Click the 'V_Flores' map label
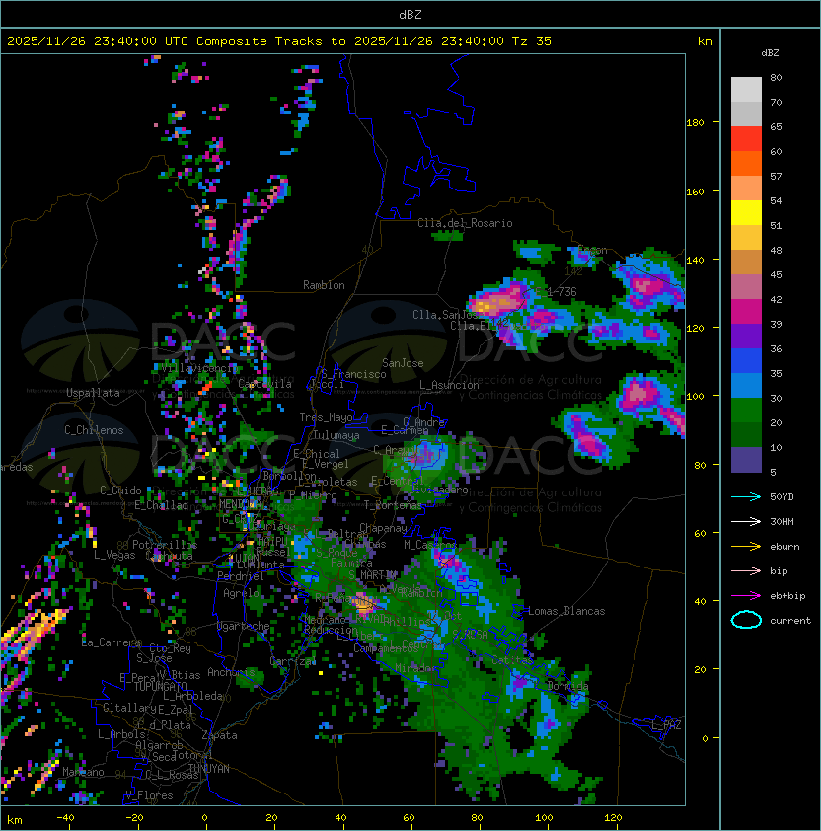The height and width of the screenshot is (831, 821). click(x=149, y=796)
